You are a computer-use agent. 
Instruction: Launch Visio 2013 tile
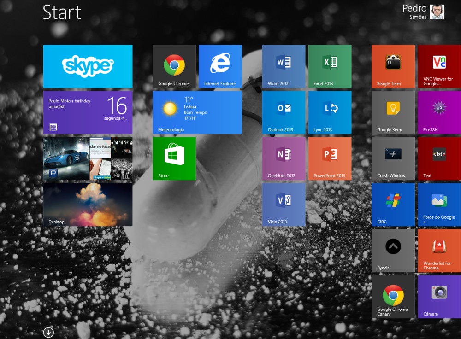pos(284,205)
